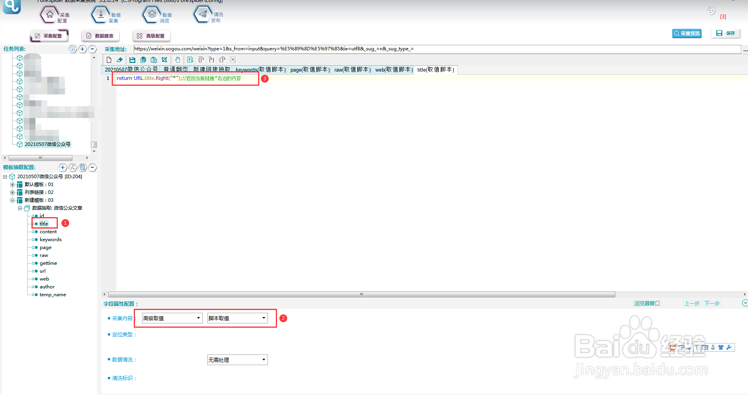The width and height of the screenshot is (748, 395).
Task: Click the 采集地址 URL input field
Action: tap(437, 49)
